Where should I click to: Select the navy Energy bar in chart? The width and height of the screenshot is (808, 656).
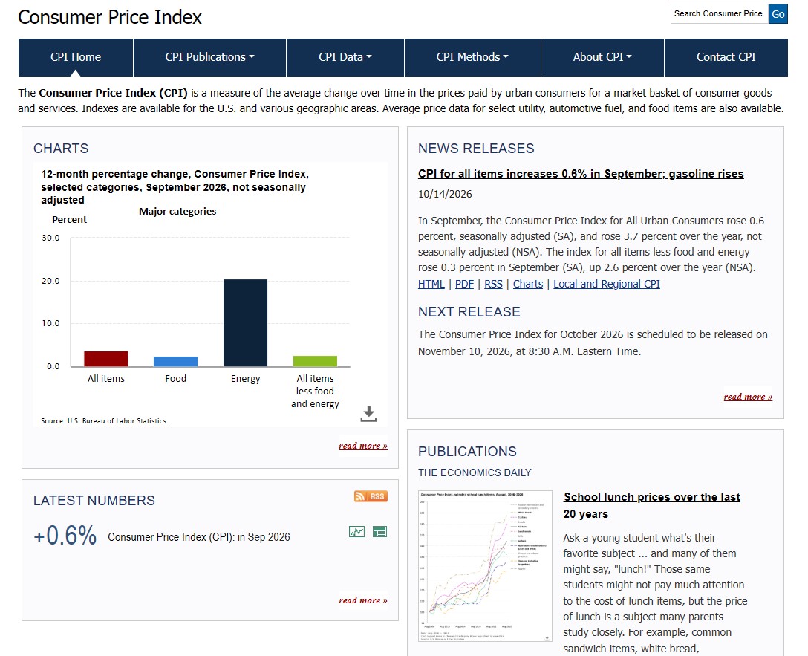coord(245,323)
